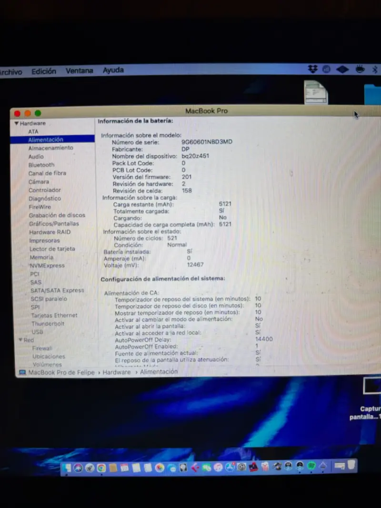Open the popcorn icon app in Dock
Screen dimensions: 381x508
click(x=265, y=467)
